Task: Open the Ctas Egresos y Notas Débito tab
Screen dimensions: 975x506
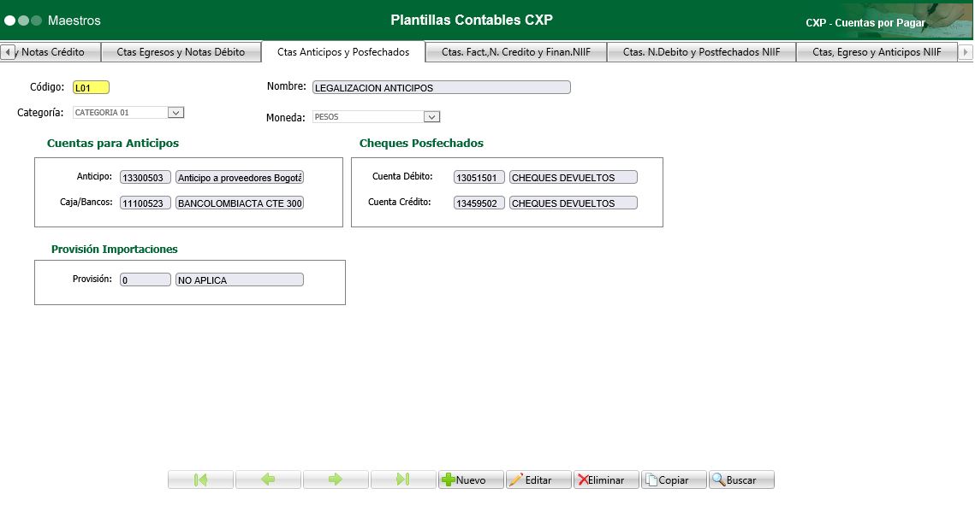Action: tap(181, 52)
